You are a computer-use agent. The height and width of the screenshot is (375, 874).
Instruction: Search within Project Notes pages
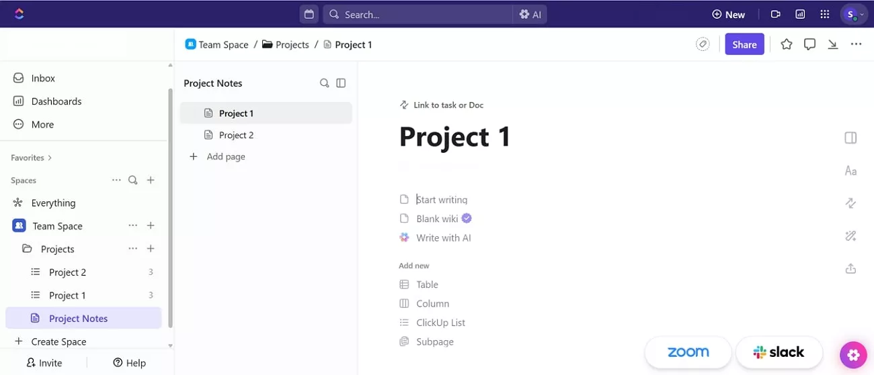click(324, 83)
